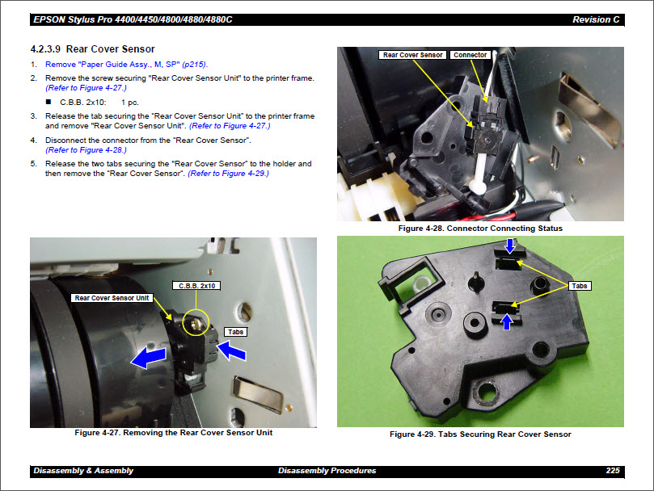Click "Refer to Figure 4-27" link in step 2
The image size is (654, 491).
pos(86,87)
